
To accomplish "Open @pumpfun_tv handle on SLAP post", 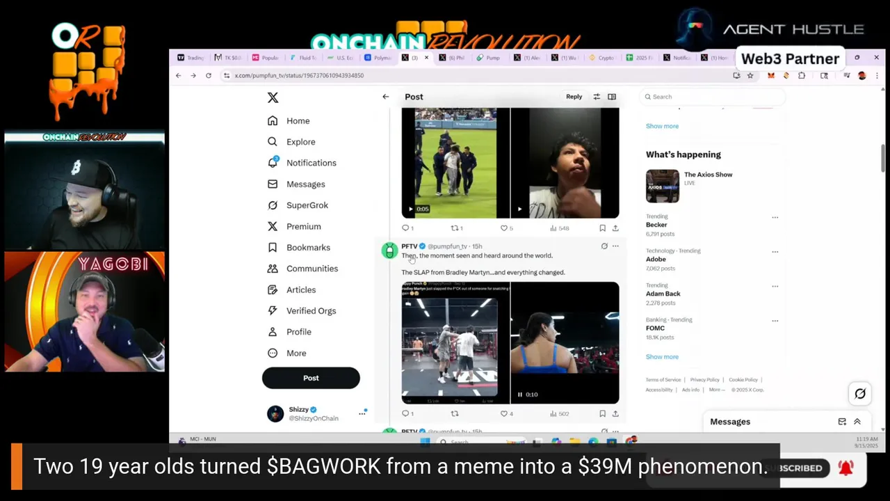I will pos(447,246).
